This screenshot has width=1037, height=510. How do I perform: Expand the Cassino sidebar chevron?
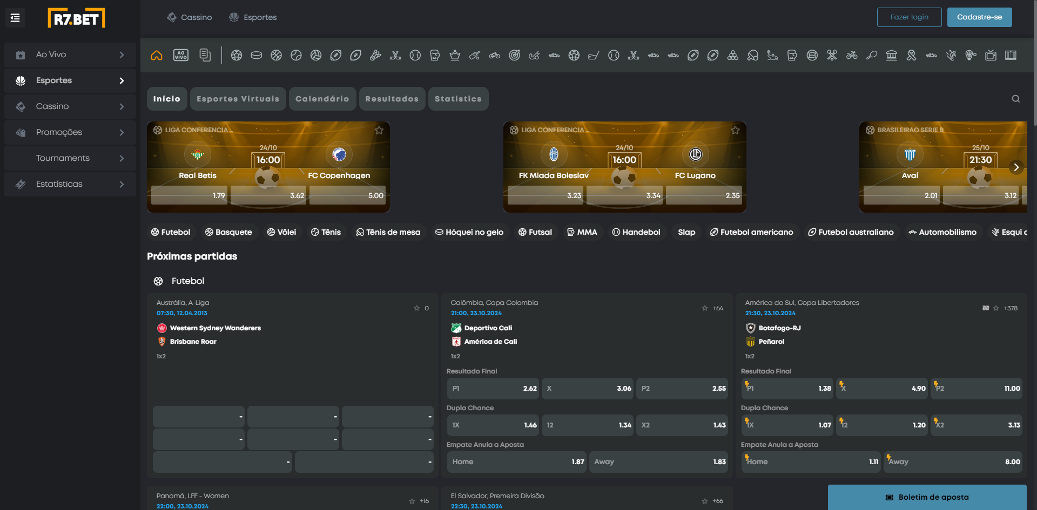click(122, 107)
